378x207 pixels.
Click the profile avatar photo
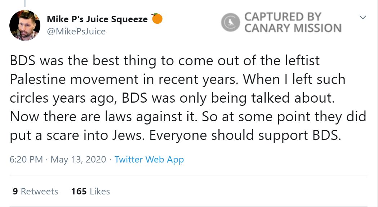coord(25,25)
